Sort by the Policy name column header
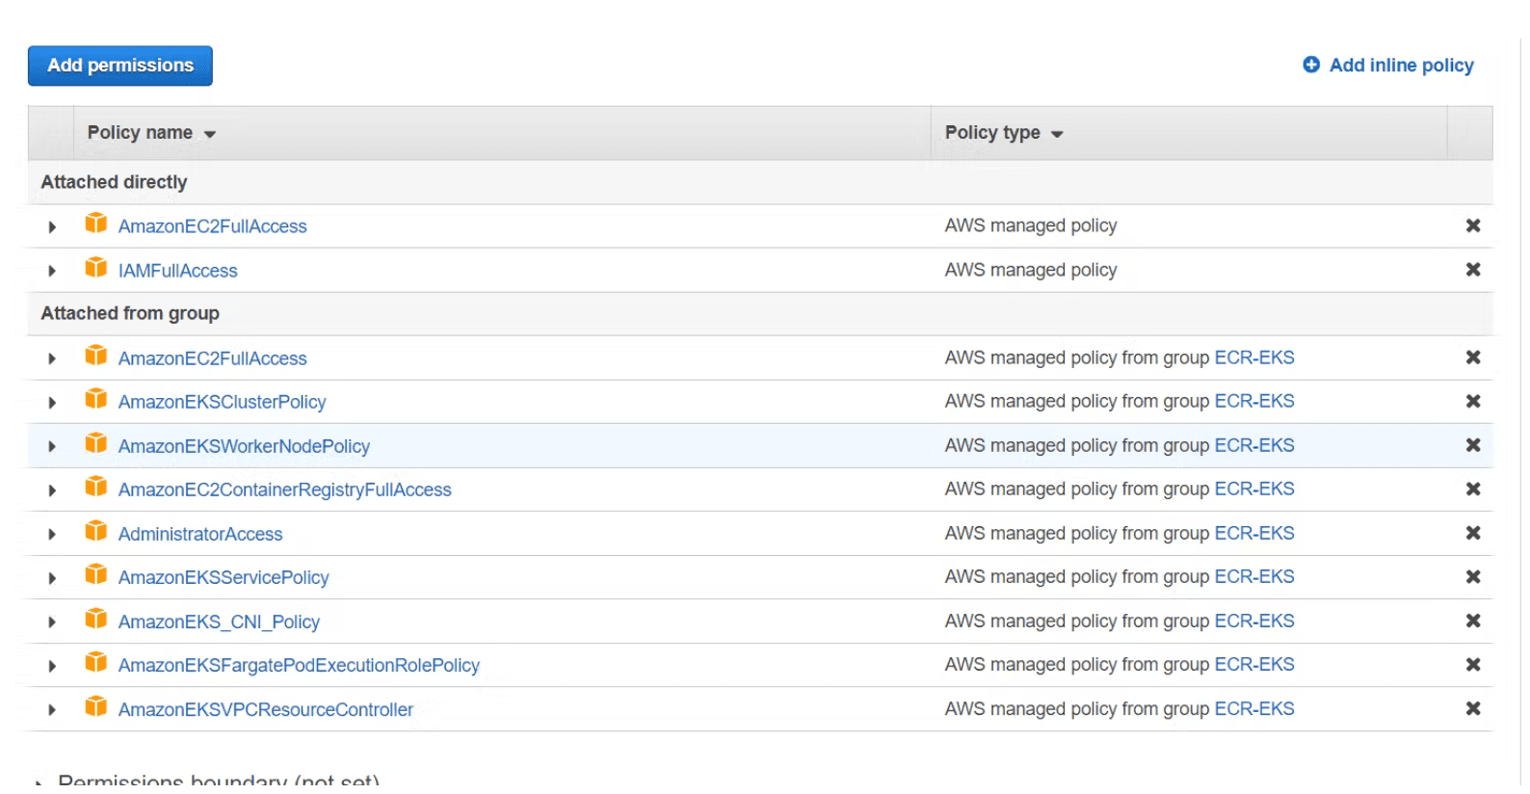Screen dimensions: 1530x794 click(x=151, y=133)
